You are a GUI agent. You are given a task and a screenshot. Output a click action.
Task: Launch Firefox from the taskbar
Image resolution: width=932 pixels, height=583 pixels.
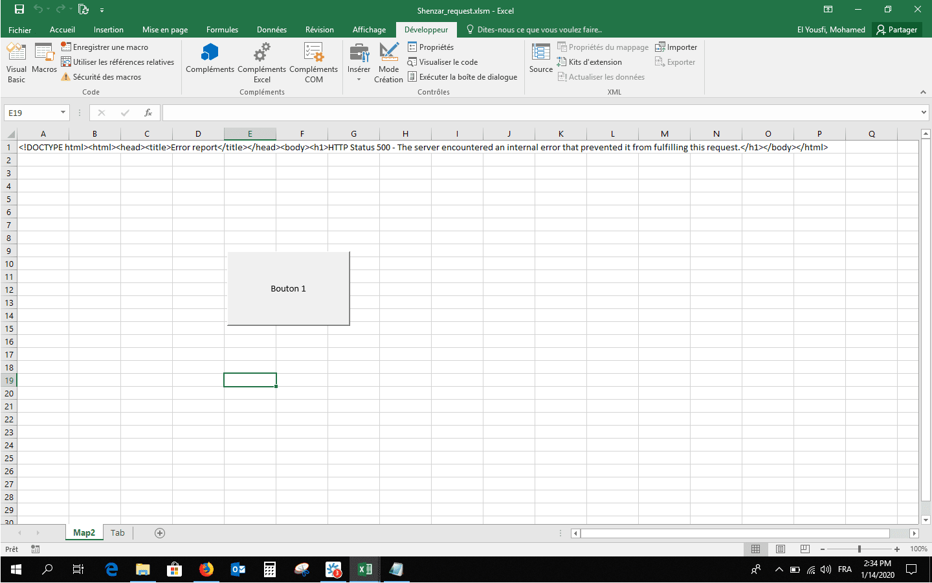[x=206, y=569]
